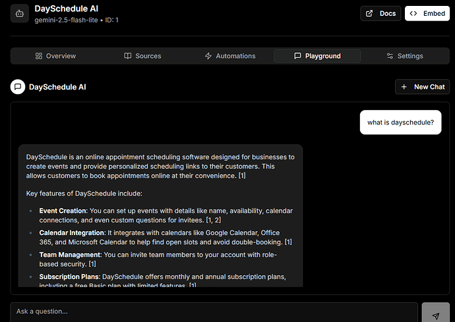Focus the Ask a question input field
Viewport: 455px width, 322px height.
(214, 312)
